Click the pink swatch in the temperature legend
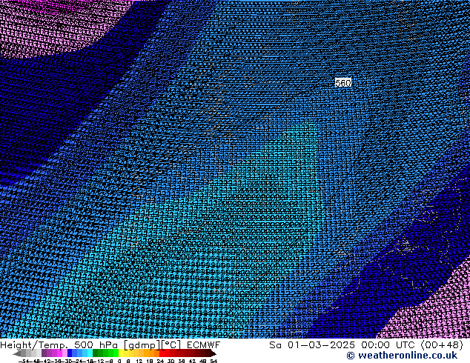470x363 pixels. [x=64, y=353]
